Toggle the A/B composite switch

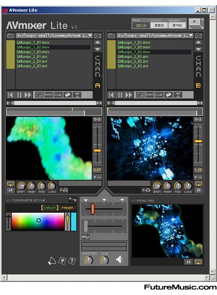point(73,199)
